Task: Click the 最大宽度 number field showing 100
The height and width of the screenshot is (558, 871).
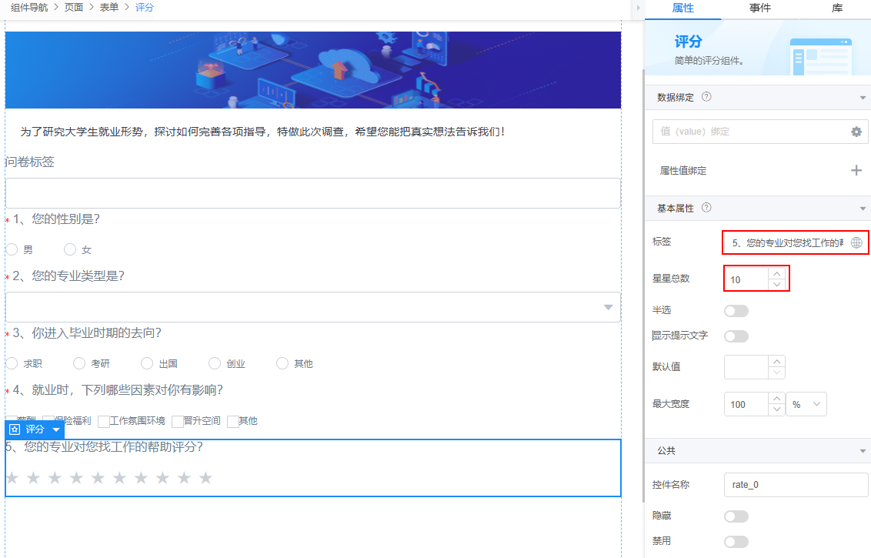Action: pyautogui.click(x=746, y=405)
